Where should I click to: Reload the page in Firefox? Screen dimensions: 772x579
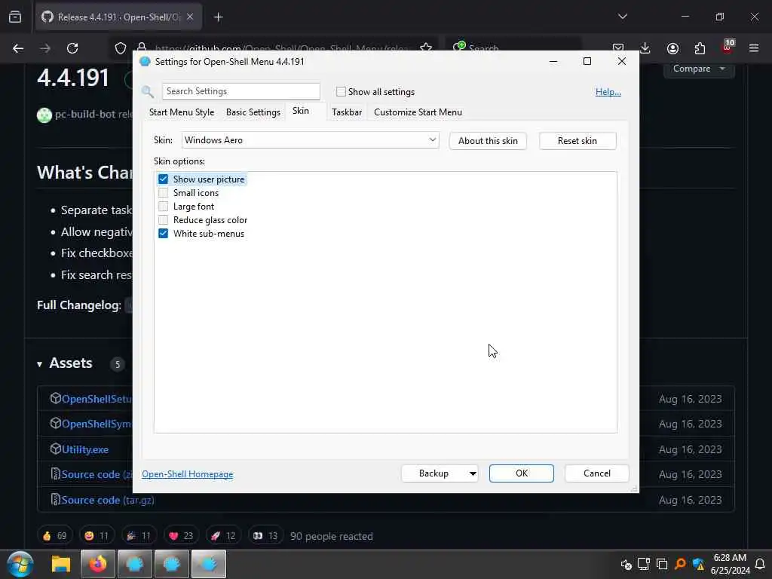pyautogui.click(x=72, y=48)
